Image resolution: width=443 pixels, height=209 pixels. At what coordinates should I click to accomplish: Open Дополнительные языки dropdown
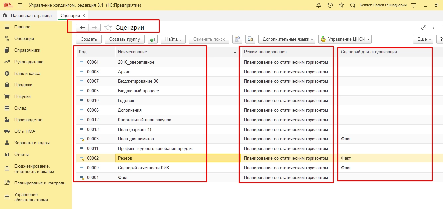point(287,39)
